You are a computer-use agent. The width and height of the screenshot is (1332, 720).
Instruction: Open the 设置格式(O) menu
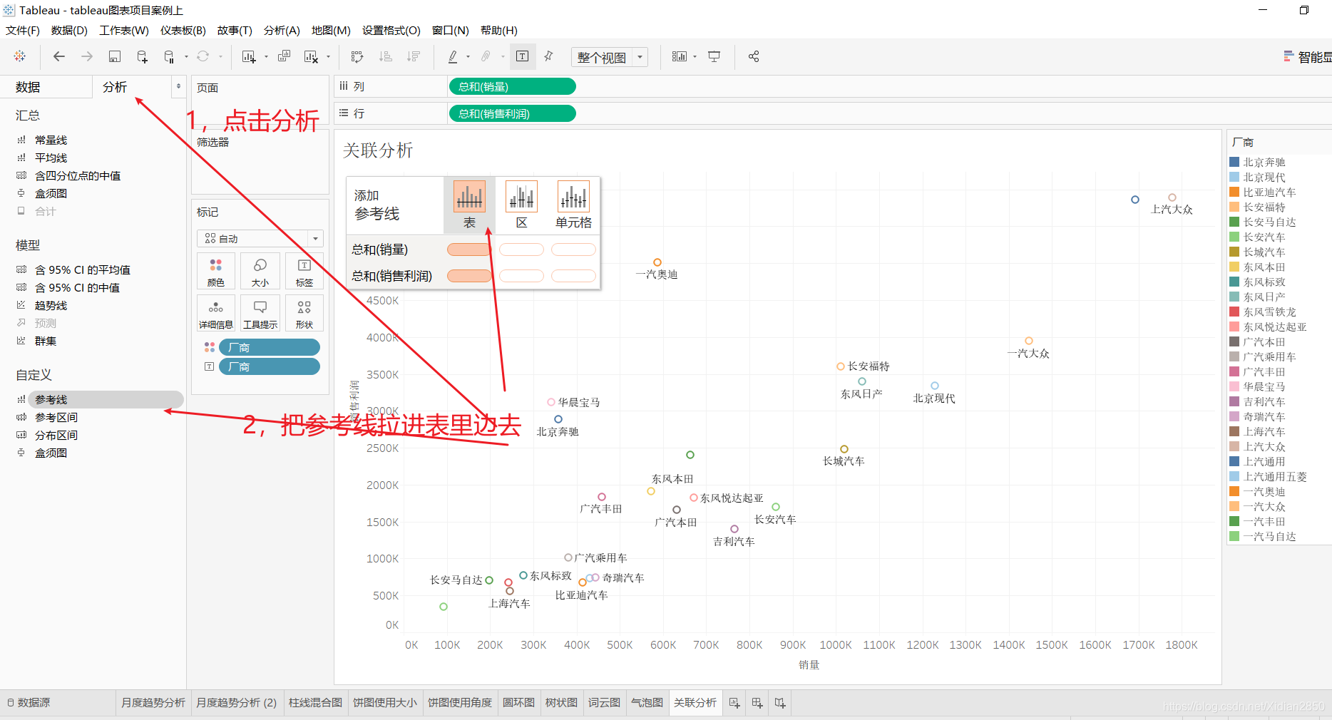391,30
